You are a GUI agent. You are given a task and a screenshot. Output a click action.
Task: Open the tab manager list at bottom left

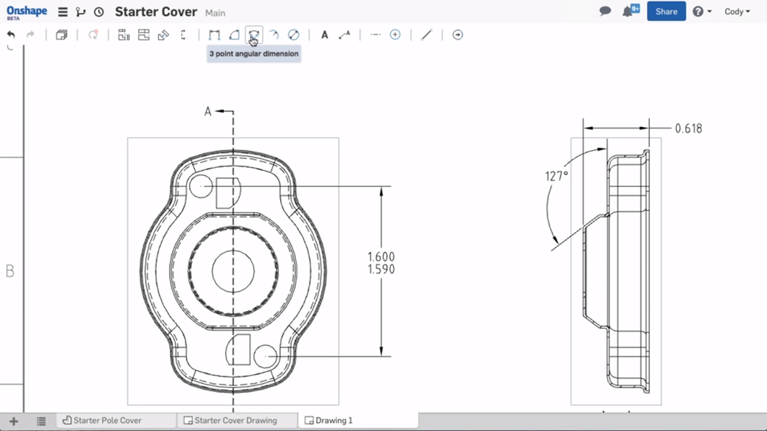click(x=41, y=420)
